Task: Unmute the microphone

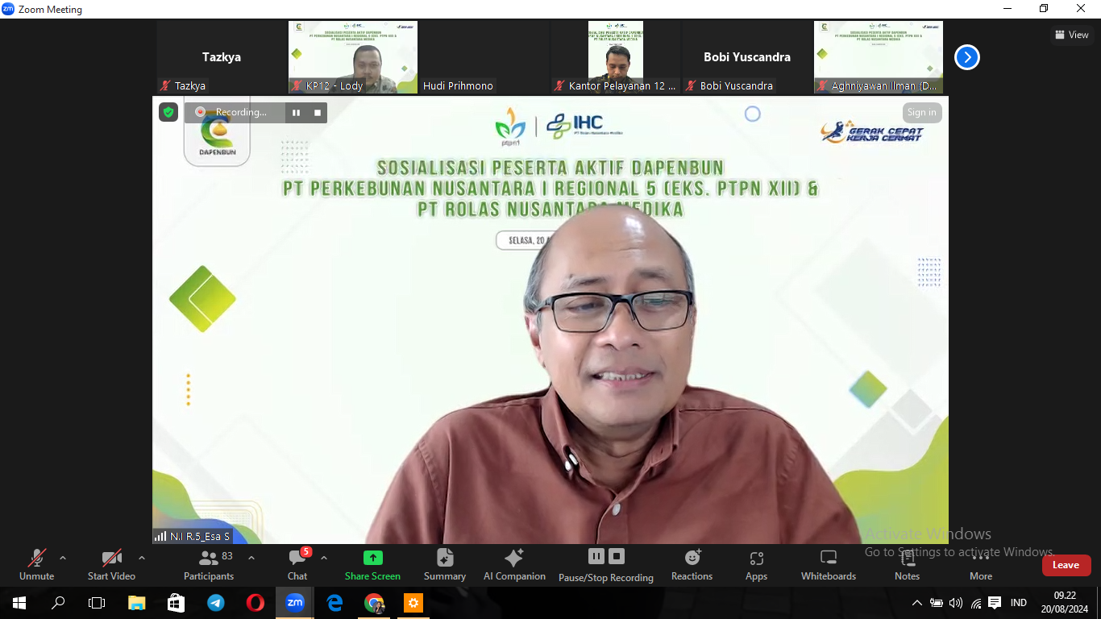Action: pyautogui.click(x=37, y=565)
